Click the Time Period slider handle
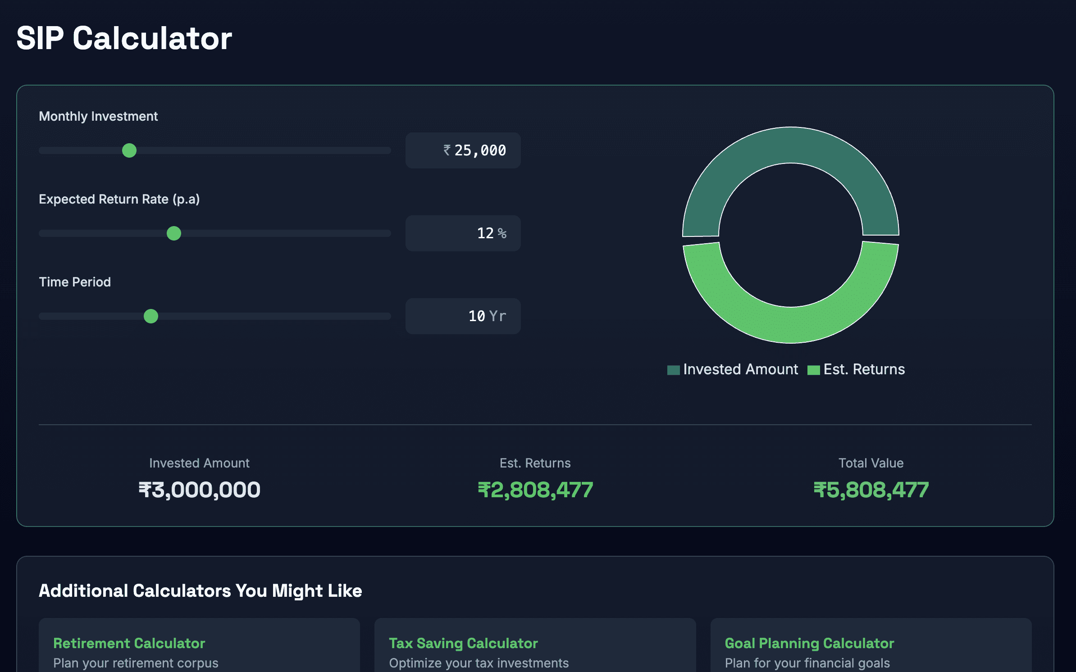This screenshot has width=1076, height=672. tap(151, 316)
